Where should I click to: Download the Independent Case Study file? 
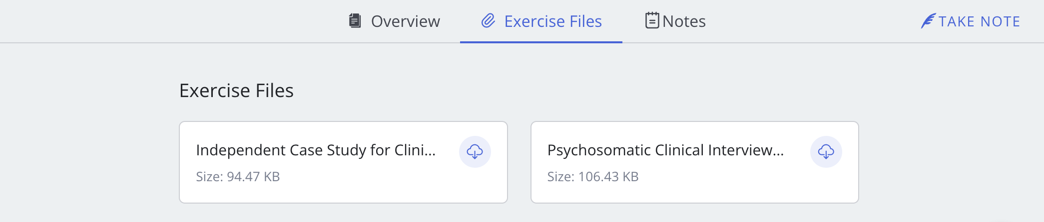pos(475,152)
